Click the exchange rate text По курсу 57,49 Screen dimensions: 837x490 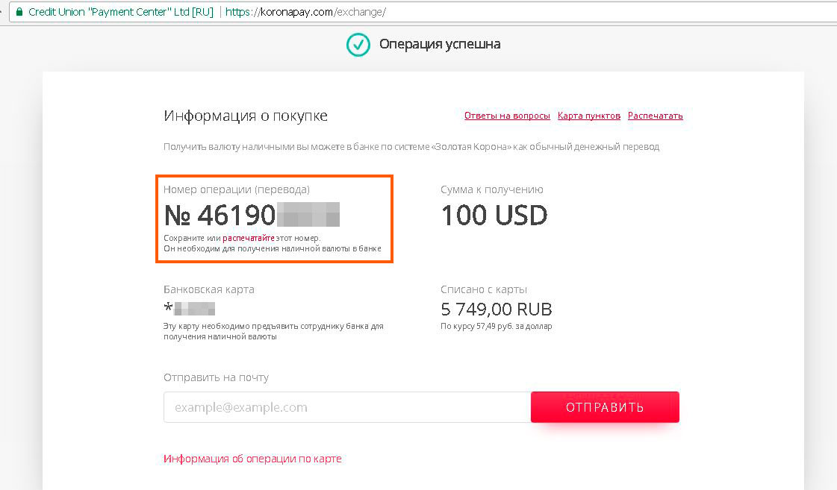point(497,327)
